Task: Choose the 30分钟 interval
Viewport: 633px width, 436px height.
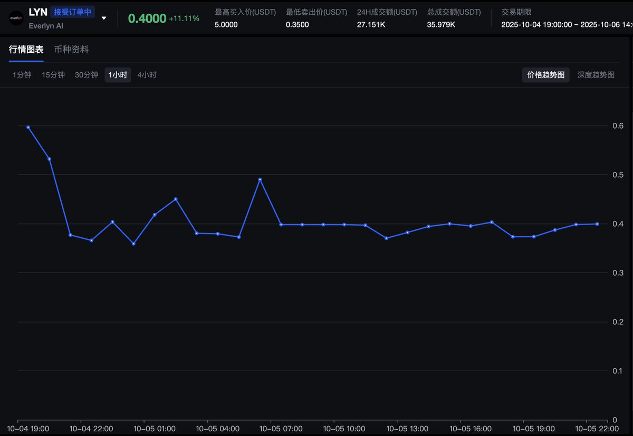Action: click(x=87, y=75)
